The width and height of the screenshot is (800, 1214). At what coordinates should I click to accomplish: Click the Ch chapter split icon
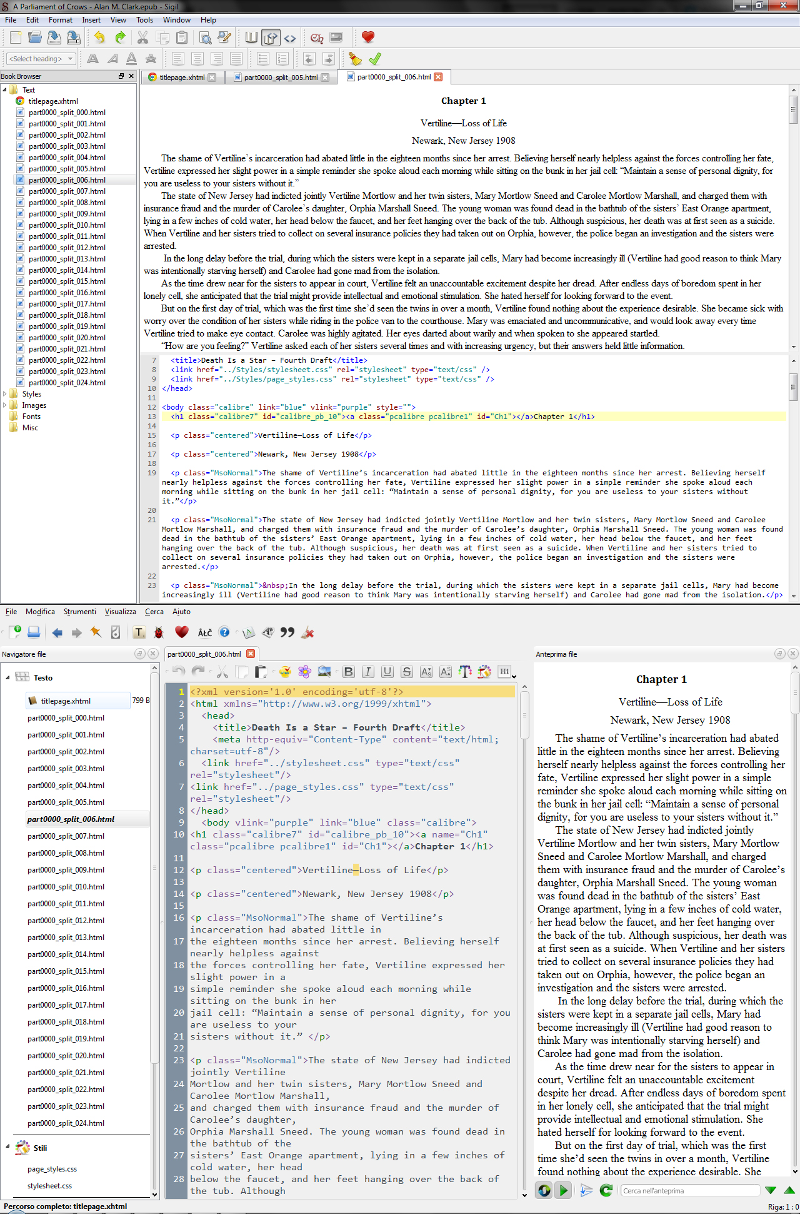tap(317, 38)
